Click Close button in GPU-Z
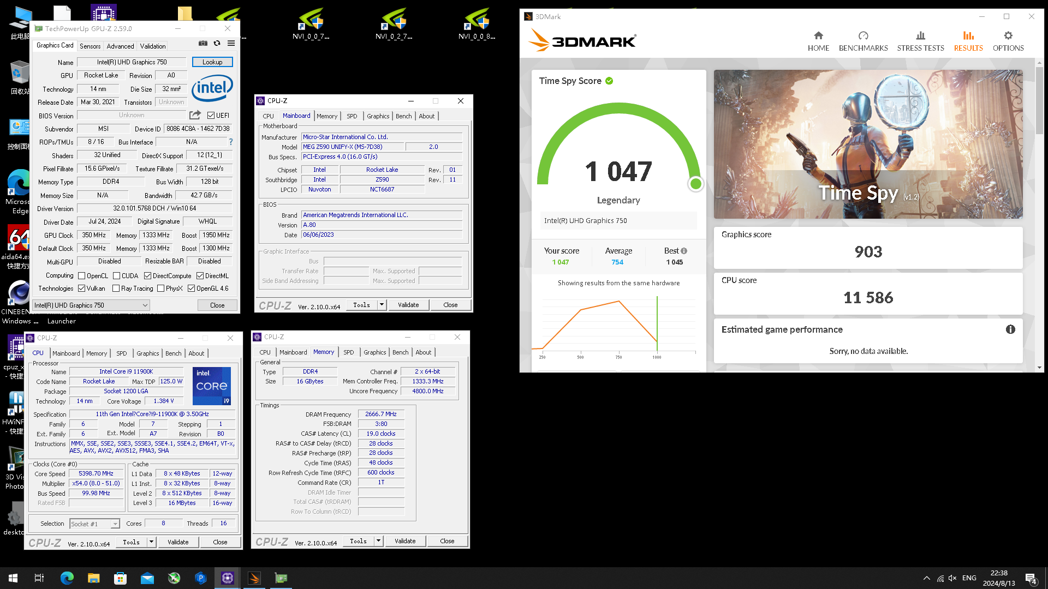This screenshot has width=1048, height=589. click(x=217, y=305)
